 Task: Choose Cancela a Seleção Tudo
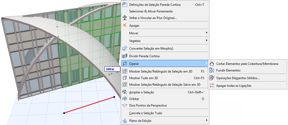(165, 113)
